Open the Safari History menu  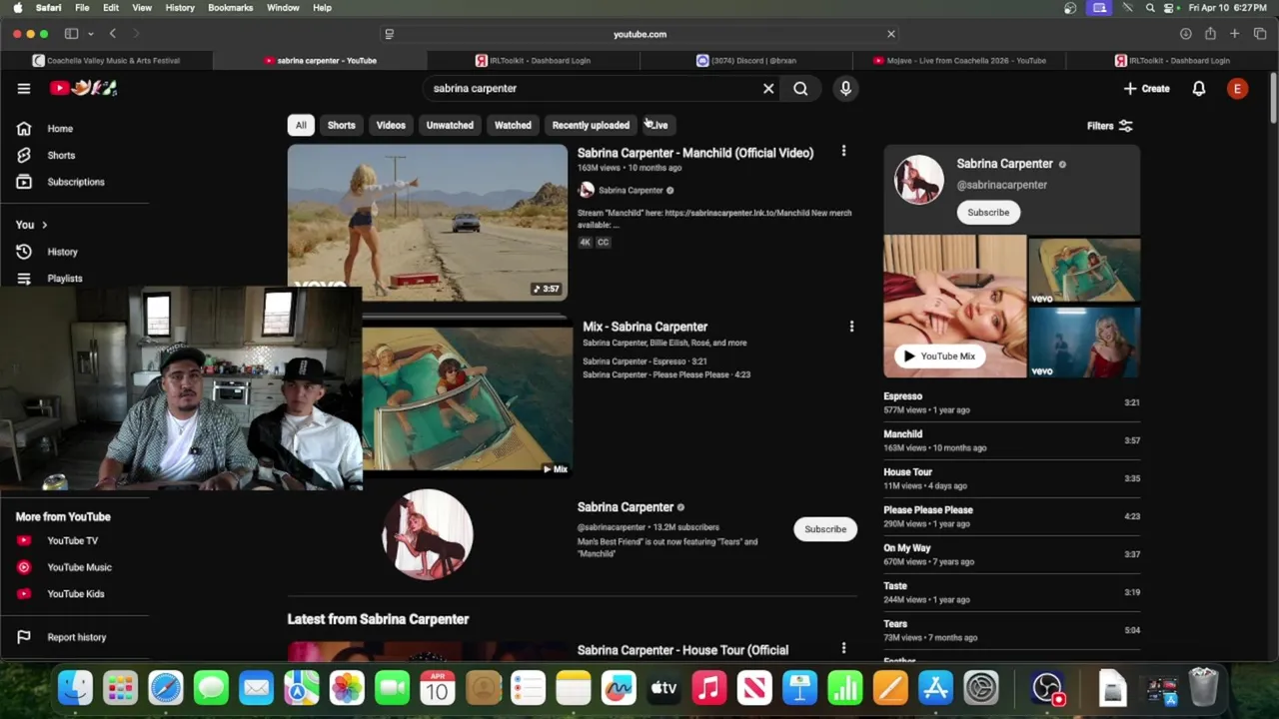click(x=180, y=8)
